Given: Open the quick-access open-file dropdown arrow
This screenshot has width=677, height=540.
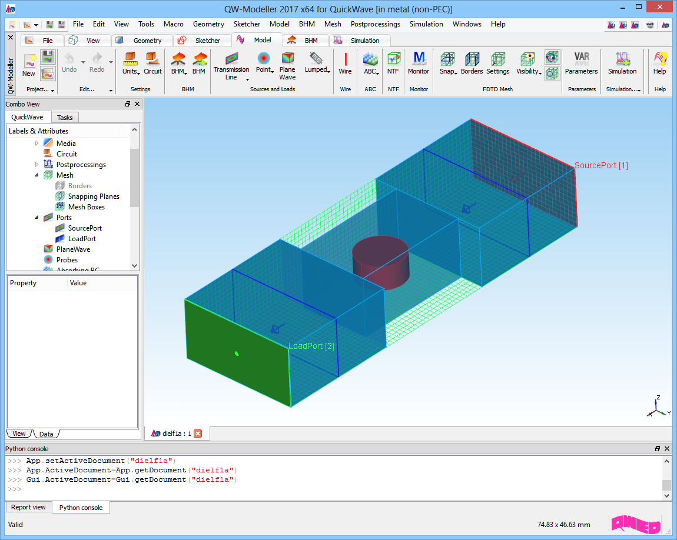Looking at the screenshot, I should [36, 25].
